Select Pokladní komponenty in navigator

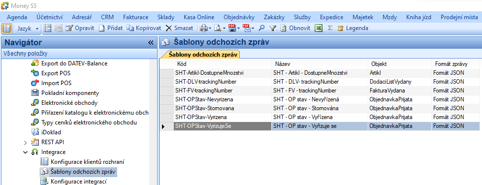pyautogui.click(x=70, y=93)
